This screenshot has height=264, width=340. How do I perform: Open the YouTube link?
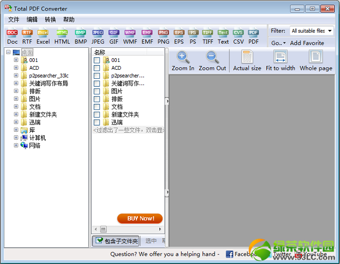tap(312, 254)
